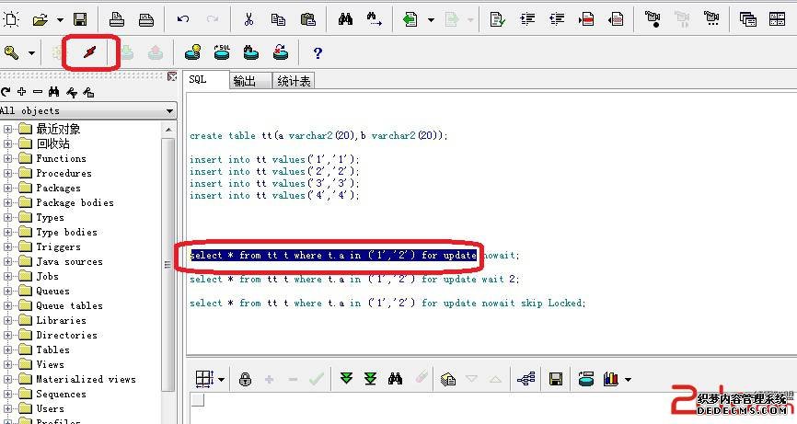Viewport: 797px width, 424px height.
Task: Expand the Tables tree node
Action: [8, 350]
